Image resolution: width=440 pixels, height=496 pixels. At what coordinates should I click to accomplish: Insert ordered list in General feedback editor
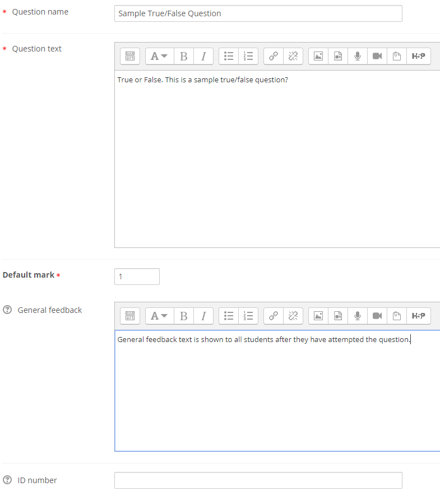[x=248, y=316]
